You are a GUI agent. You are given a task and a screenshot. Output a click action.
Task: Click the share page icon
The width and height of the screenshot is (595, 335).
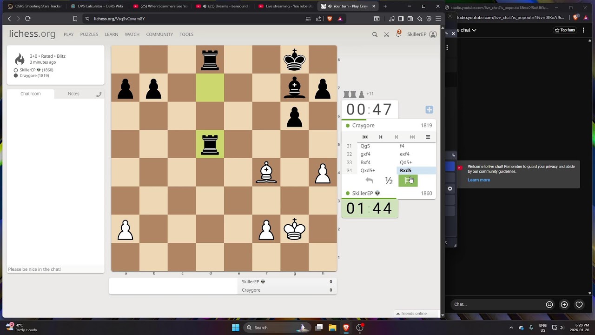(x=318, y=19)
